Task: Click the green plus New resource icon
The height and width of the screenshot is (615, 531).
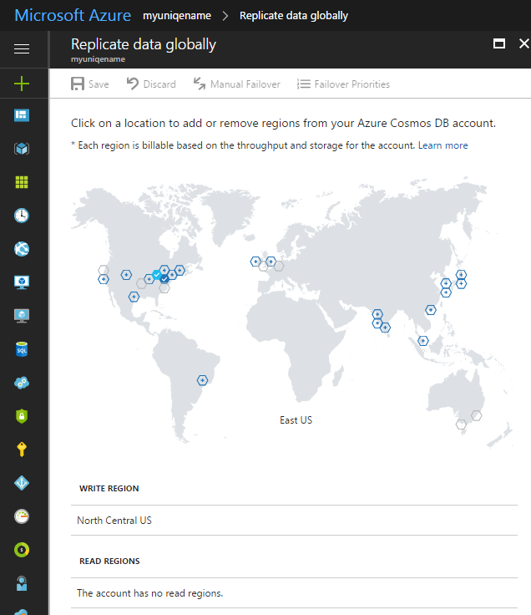Action: 22,84
